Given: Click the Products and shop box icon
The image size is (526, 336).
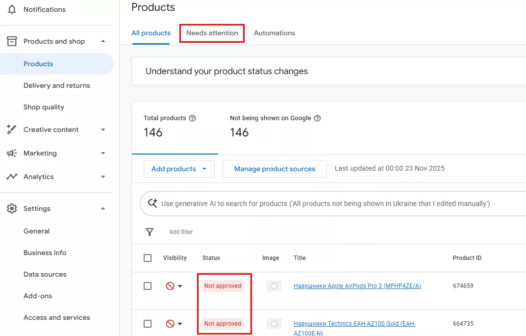Looking at the screenshot, I should click(12, 41).
